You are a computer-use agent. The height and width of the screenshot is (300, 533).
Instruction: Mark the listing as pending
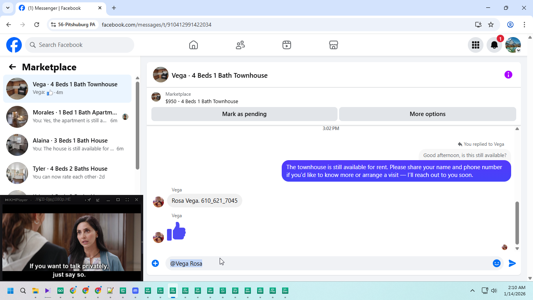point(244,114)
